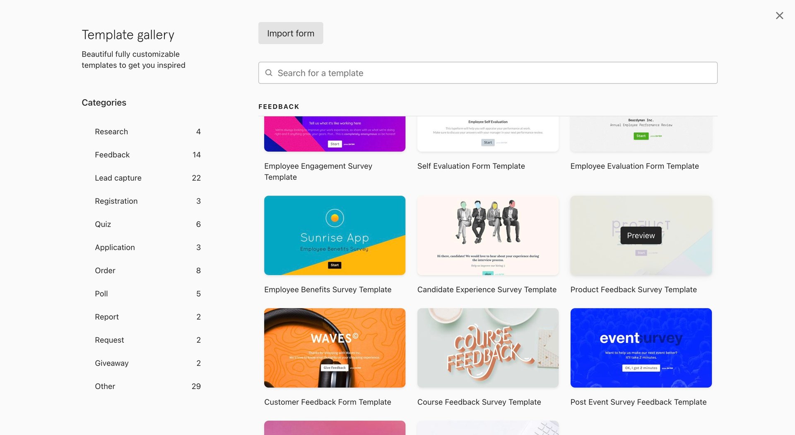Close the template gallery dialog
Viewport: 795px width, 435px height.
(x=779, y=16)
